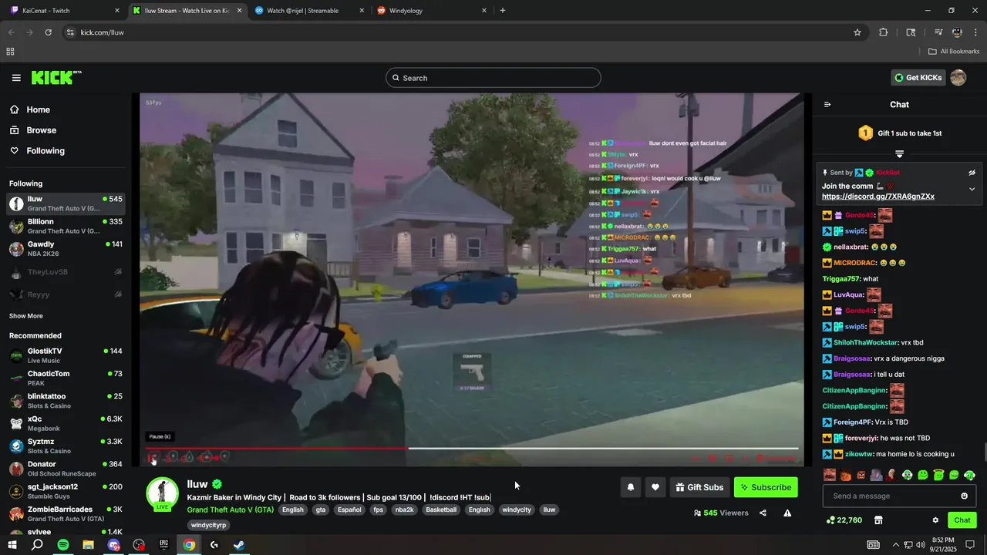
Task: Click the chat scrollbar
Action: [984, 452]
